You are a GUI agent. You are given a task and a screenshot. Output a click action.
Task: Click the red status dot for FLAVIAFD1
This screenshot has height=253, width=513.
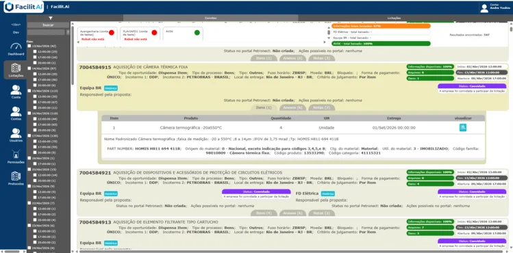tap(154, 32)
